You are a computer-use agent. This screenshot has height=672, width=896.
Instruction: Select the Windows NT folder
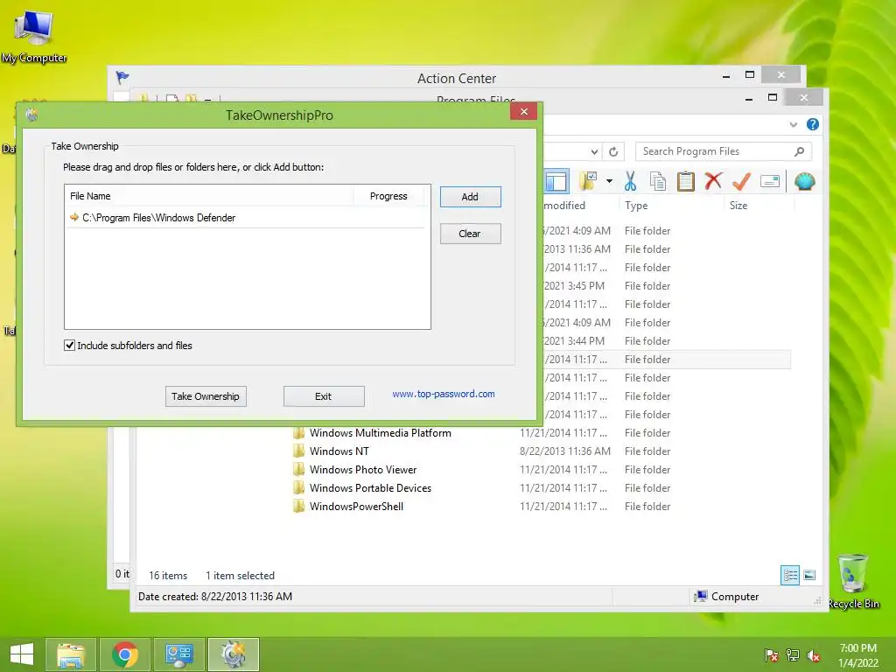[x=339, y=451]
